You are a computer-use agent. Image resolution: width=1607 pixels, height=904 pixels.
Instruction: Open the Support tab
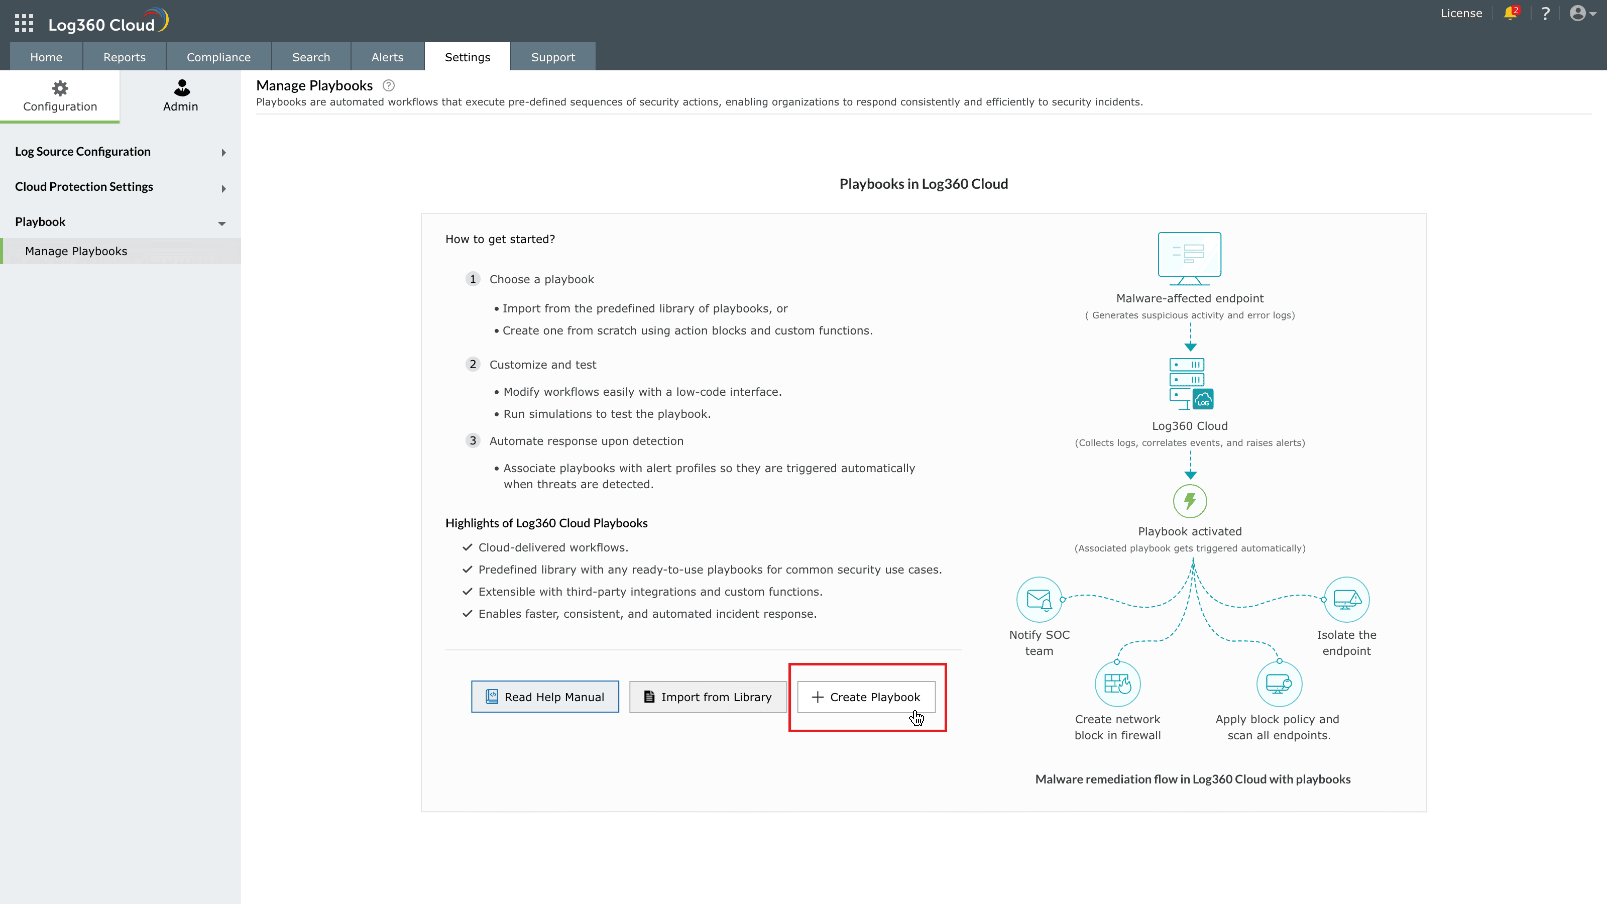(x=553, y=57)
